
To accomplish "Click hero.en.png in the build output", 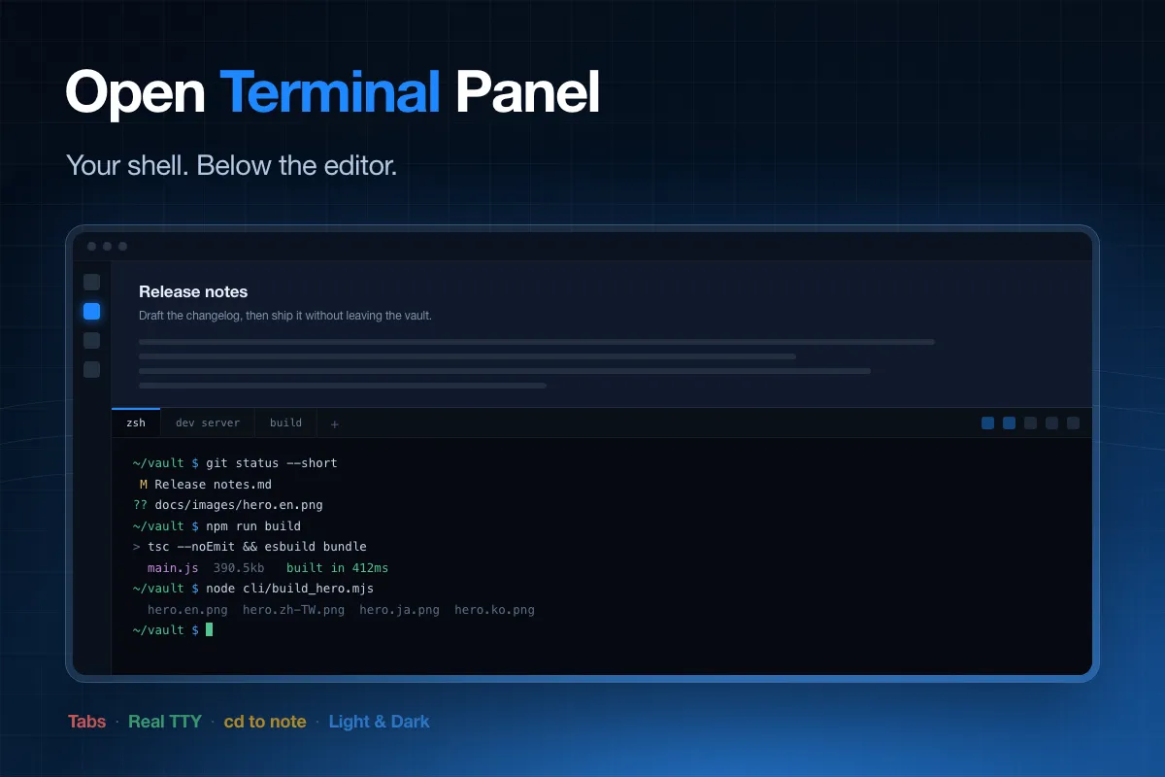I will click(x=187, y=610).
